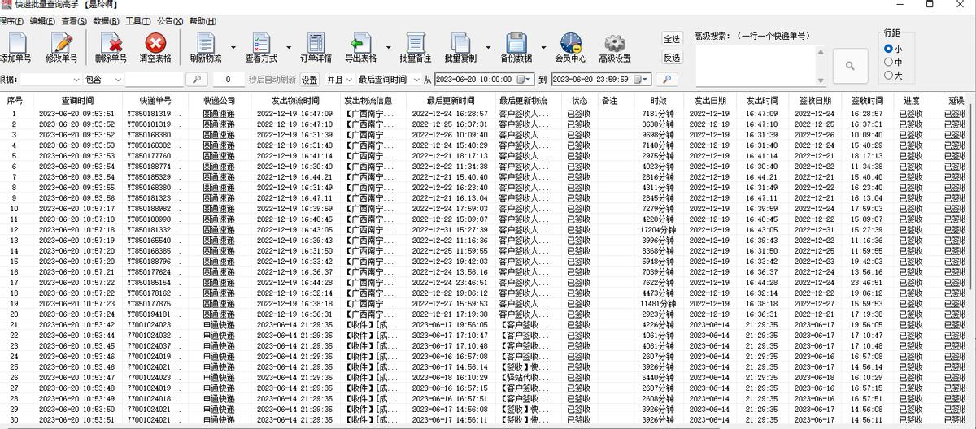Viewport: 976px width, 429px height.
Task: Open the 包含 condition dropdown
Action: (120, 80)
